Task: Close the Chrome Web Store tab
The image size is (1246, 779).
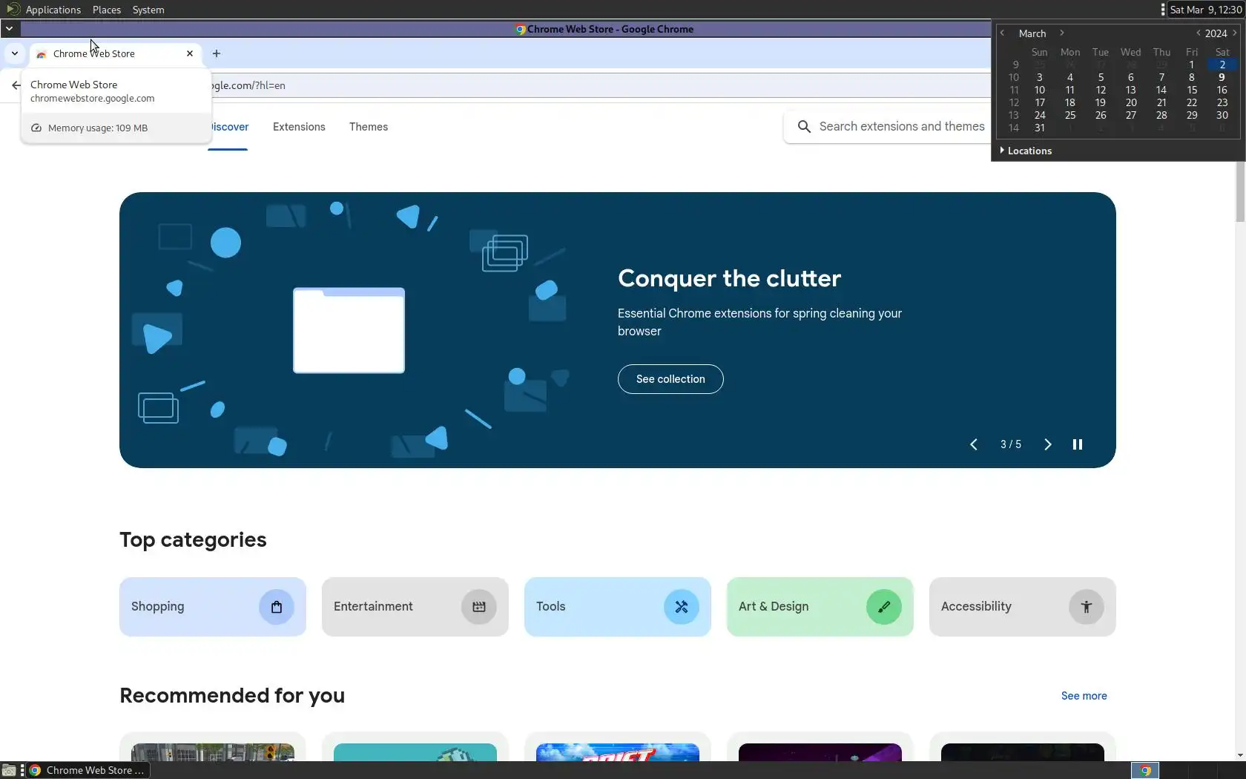Action: point(190,53)
